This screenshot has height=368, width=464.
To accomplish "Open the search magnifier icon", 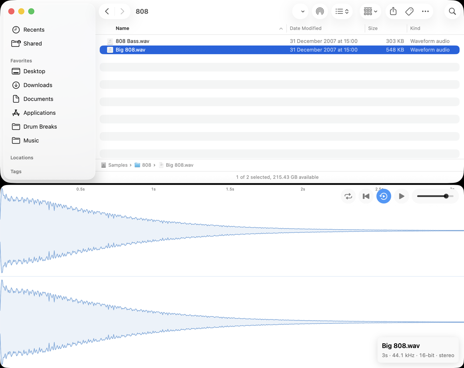I will coord(452,11).
